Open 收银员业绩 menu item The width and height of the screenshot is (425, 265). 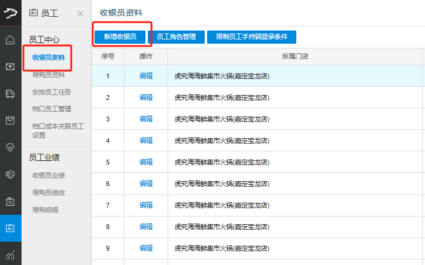coord(48,175)
